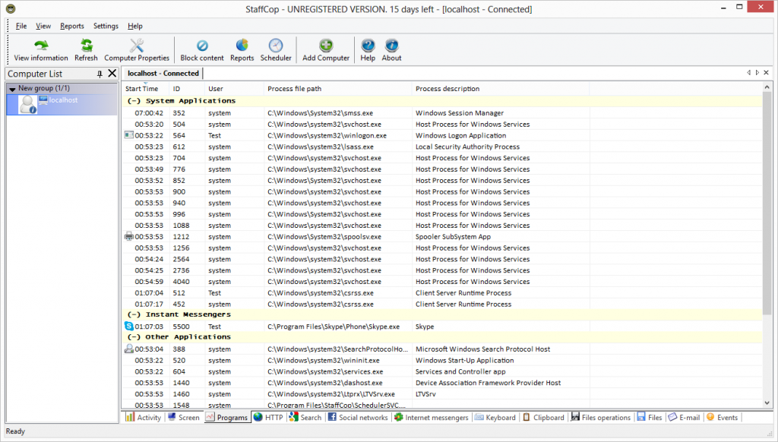Viewport: 778px width, 442px height.
Task: Click the About toolbar icon
Action: (x=391, y=46)
